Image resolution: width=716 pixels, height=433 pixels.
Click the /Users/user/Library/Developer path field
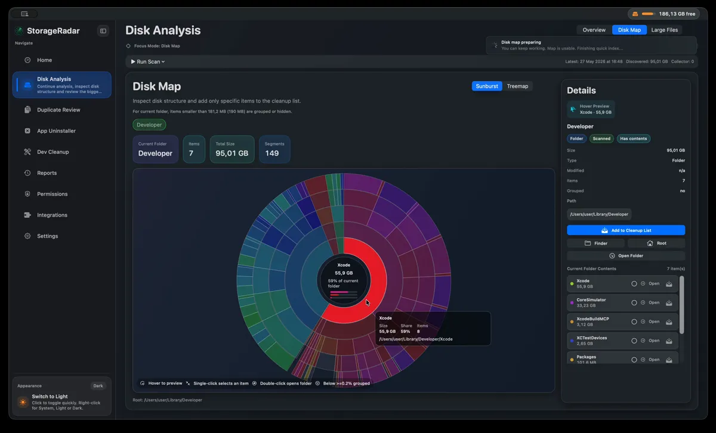pyautogui.click(x=598, y=214)
